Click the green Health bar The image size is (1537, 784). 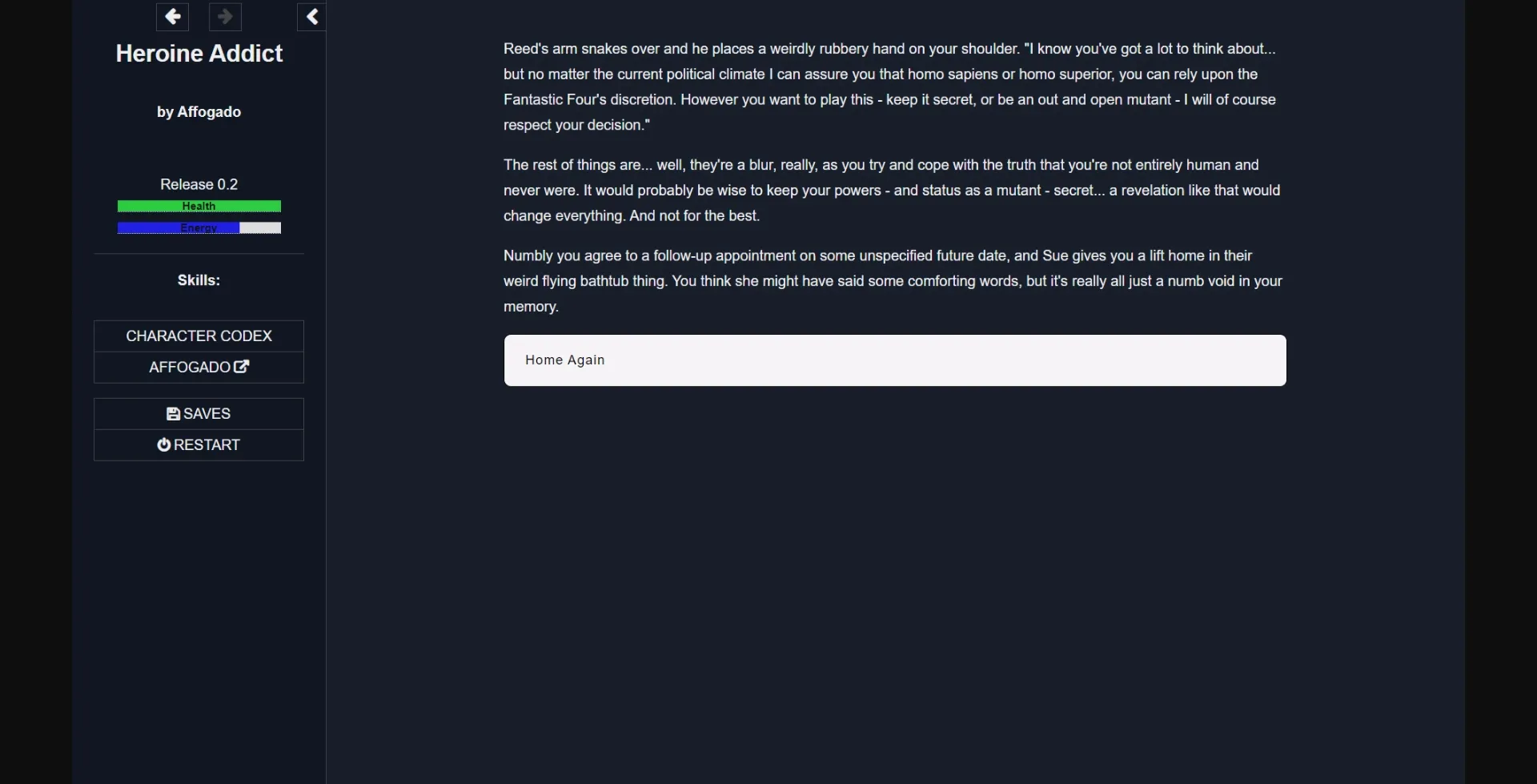199,207
